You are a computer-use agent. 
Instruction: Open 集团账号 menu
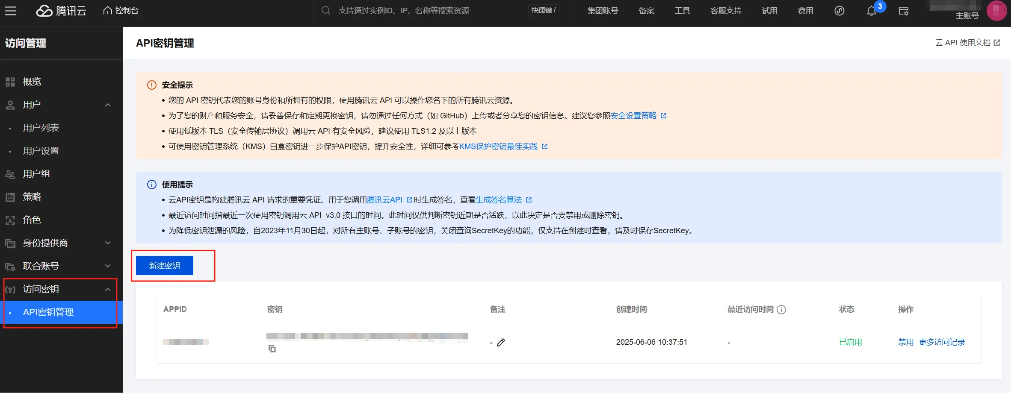603,11
